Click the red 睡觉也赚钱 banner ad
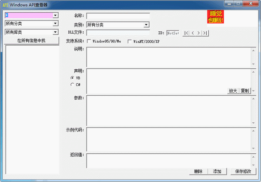Viewport: 261px width, 182px height. 215,17
